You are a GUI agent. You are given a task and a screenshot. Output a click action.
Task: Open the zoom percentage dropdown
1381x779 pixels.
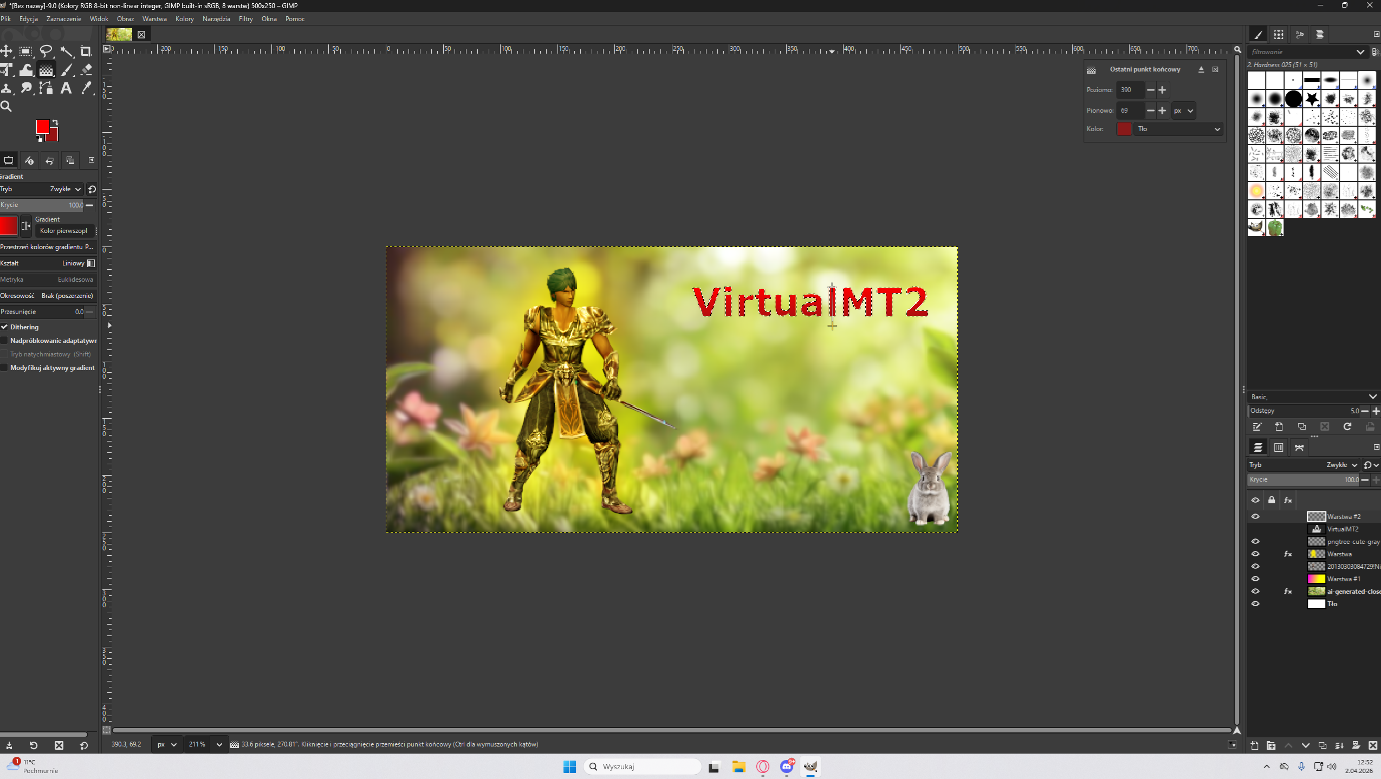pos(219,744)
